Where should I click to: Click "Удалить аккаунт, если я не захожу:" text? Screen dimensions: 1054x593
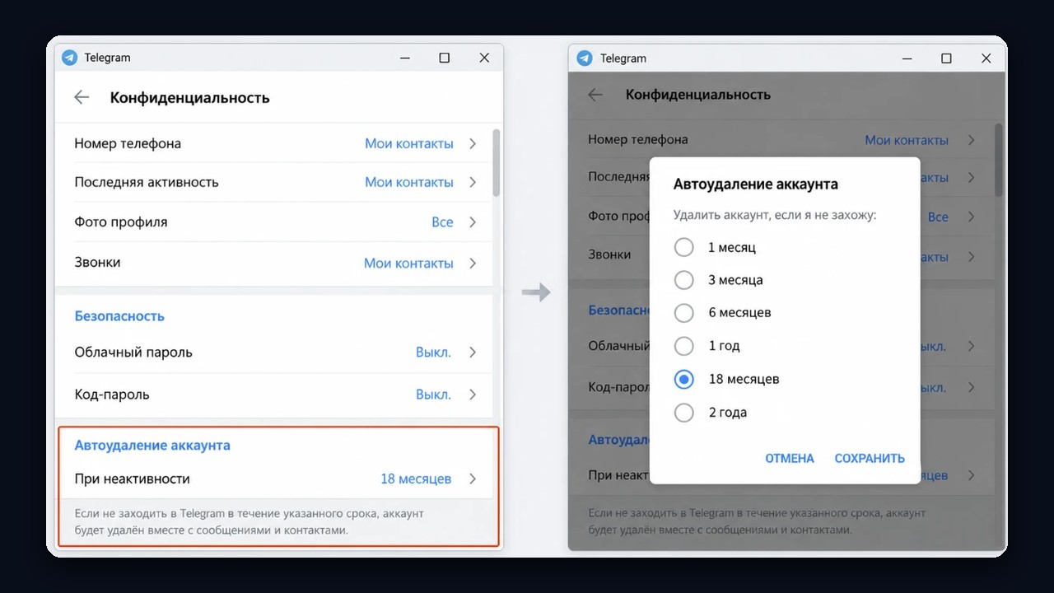[x=775, y=215]
